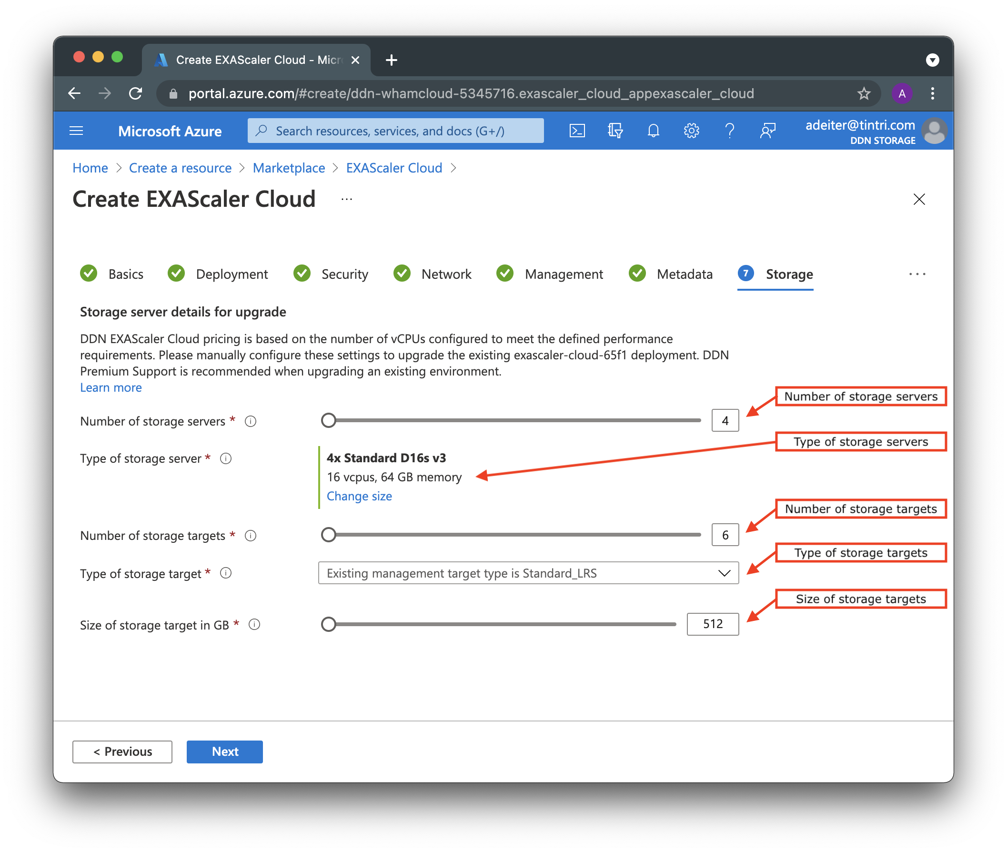Open the feedback icon in header
Viewport: 1007px width, 853px height.
(x=768, y=131)
